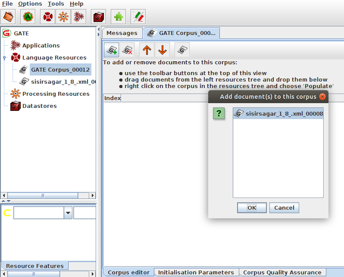Open the Help menu

(x=77, y=4)
